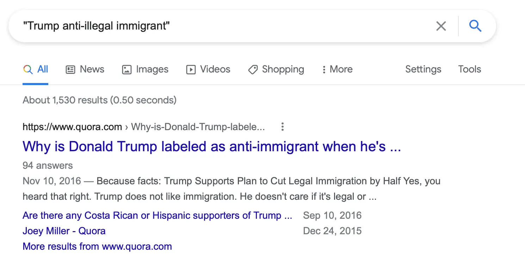Click "More results from www.quora.com"

pyautogui.click(x=97, y=247)
